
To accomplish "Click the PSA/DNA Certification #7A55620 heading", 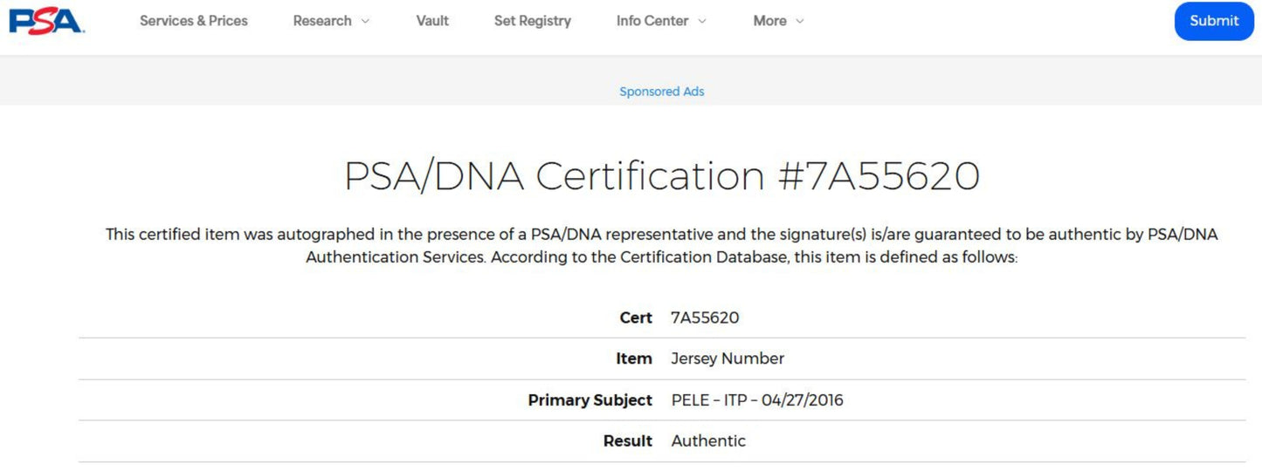I will coord(662,176).
